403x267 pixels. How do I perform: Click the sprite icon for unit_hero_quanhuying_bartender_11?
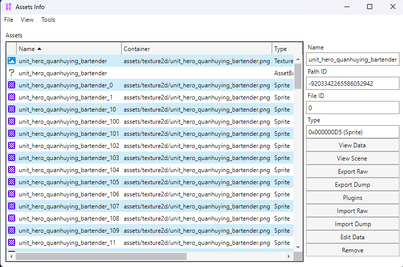[x=12, y=243]
